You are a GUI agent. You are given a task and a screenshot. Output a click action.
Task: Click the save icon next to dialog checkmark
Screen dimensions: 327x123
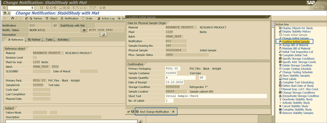pos(132,112)
